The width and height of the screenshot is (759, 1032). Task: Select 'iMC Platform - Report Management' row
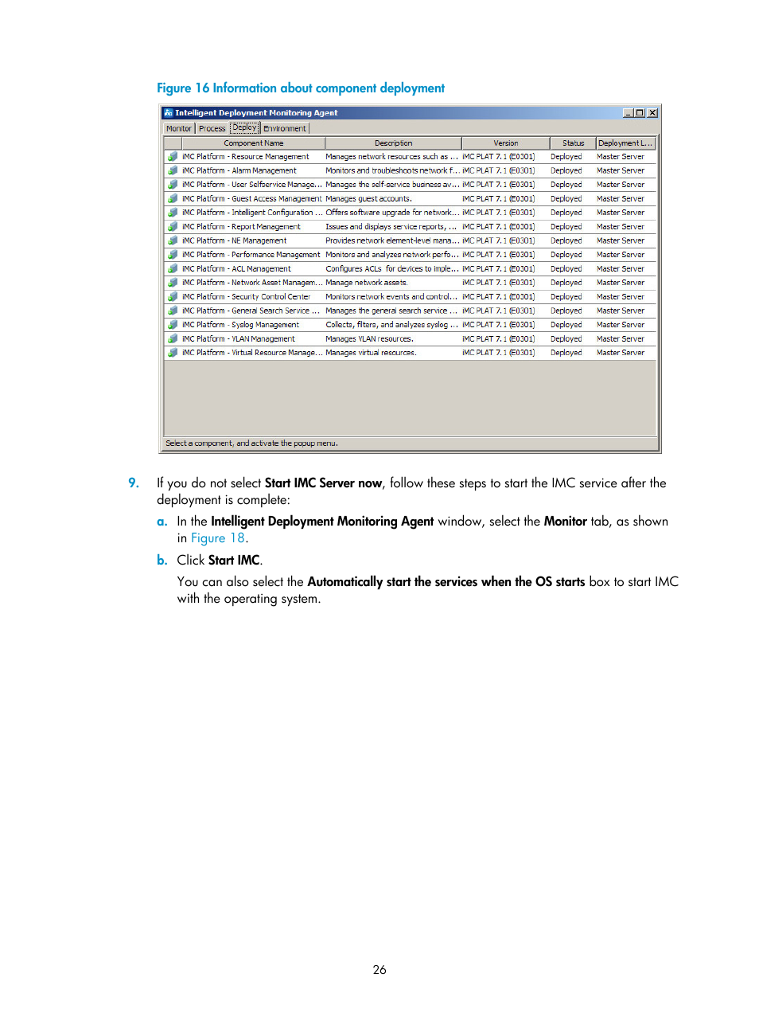click(410, 227)
